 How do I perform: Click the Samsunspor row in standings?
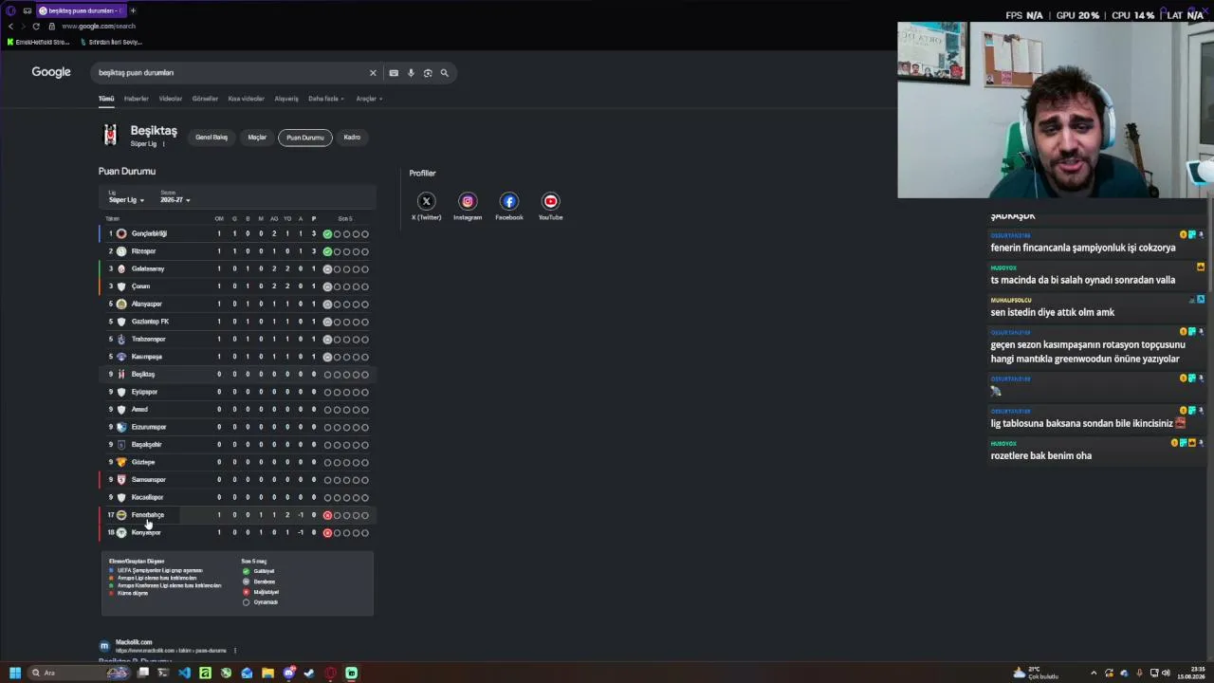[237, 480]
